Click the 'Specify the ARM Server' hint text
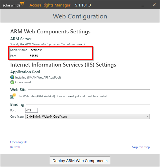 [x=48, y=44]
